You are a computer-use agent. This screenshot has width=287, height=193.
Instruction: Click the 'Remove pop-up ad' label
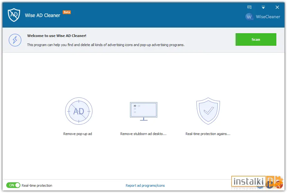pyautogui.click(x=78, y=134)
